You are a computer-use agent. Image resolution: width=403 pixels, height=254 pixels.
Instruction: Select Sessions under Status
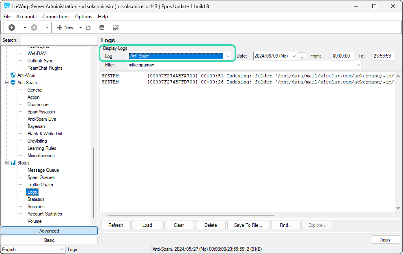(x=36, y=207)
